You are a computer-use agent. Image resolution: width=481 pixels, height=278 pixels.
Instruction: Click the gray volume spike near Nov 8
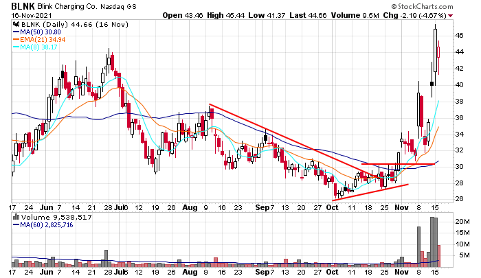pos(418,246)
